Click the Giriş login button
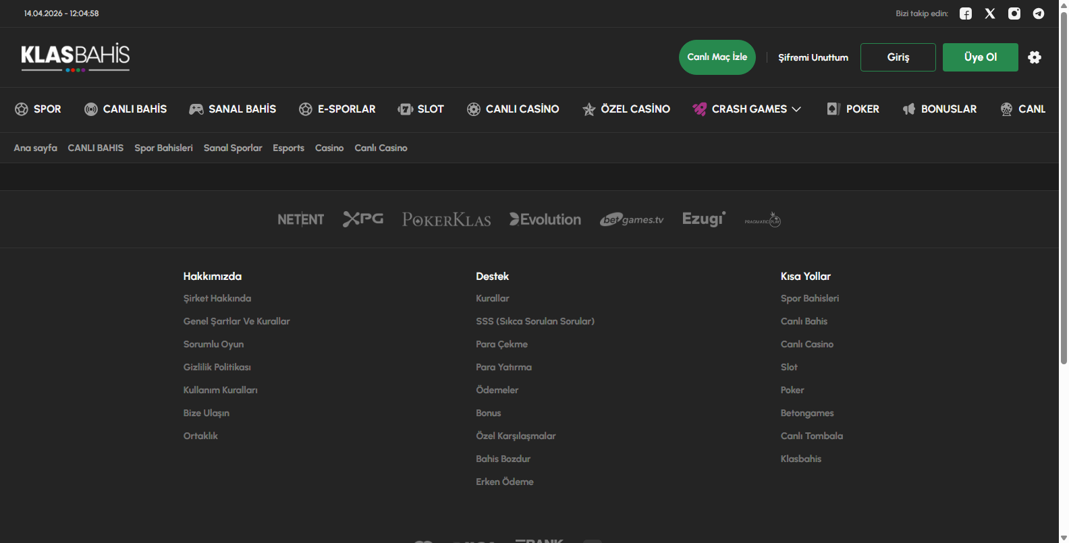The height and width of the screenshot is (543, 1069). [x=898, y=57]
